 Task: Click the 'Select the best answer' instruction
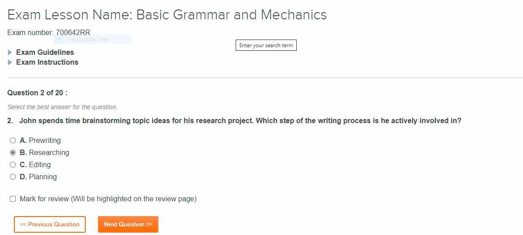tap(62, 107)
